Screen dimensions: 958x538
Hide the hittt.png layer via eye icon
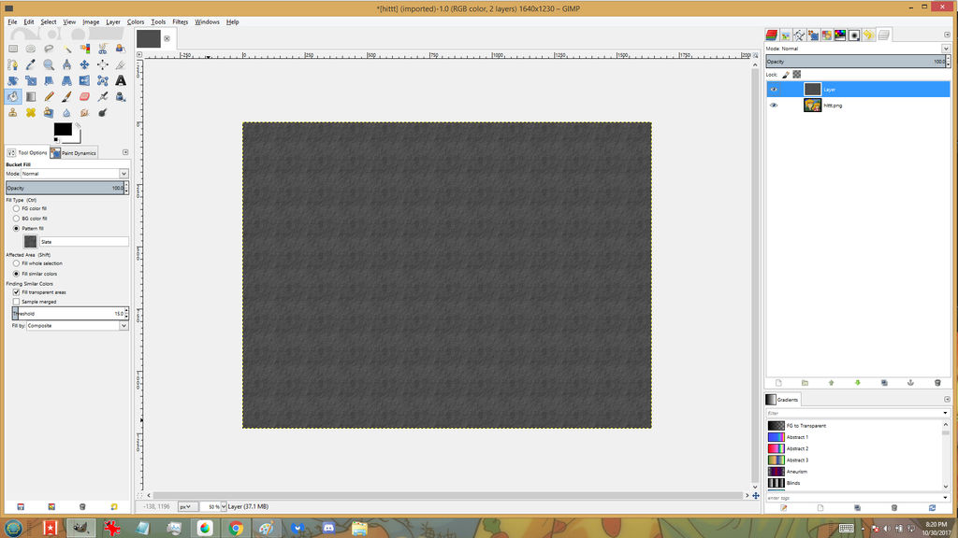(774, 106)
